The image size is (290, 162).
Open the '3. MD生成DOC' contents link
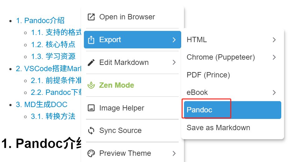(41, 104)
